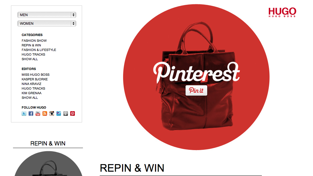313x176 pixels.
Task: Click the Pin it button
Action: pos(196,90)
